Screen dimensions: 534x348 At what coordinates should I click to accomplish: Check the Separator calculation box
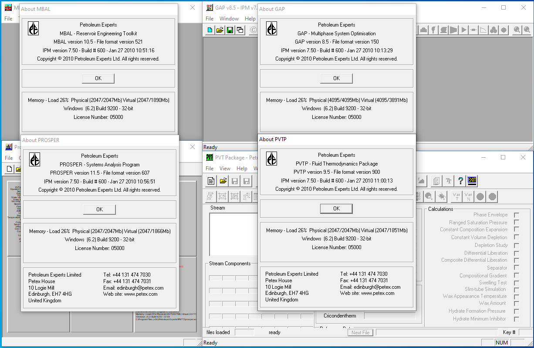tap(517, 268)
